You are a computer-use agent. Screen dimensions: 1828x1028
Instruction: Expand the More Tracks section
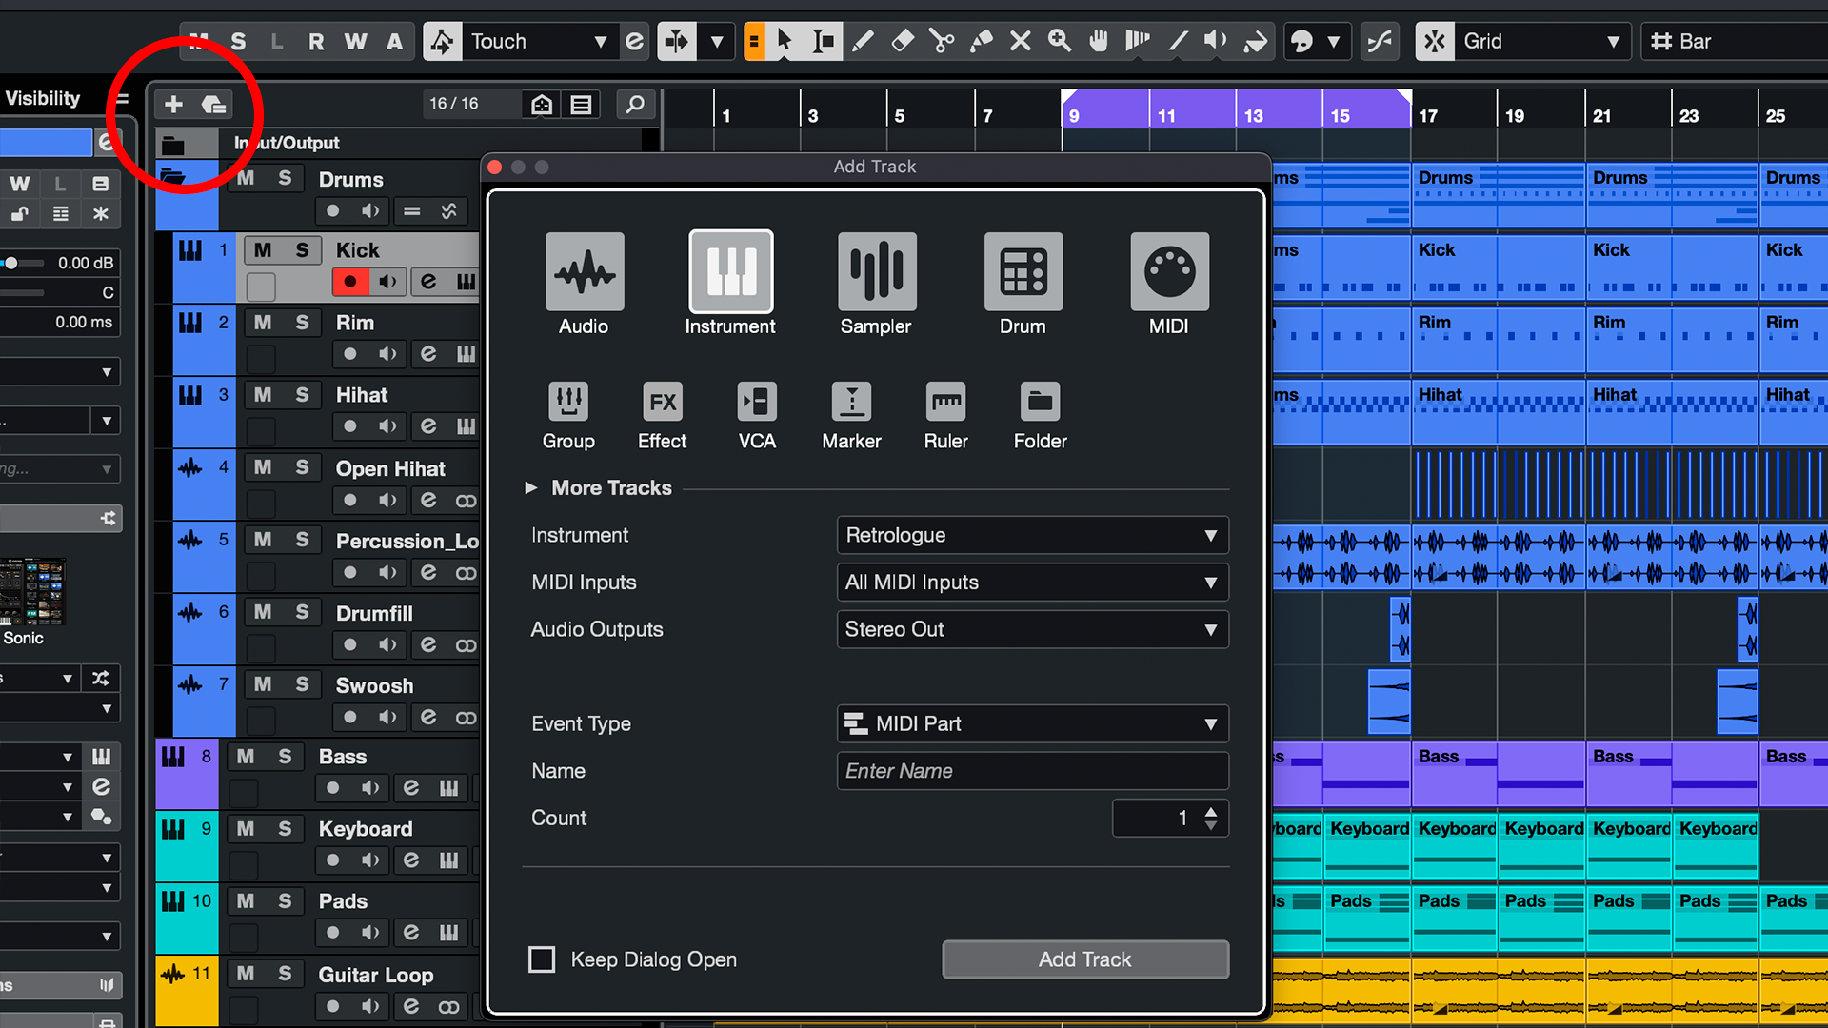pyautogui.click(x=599, y=487)
